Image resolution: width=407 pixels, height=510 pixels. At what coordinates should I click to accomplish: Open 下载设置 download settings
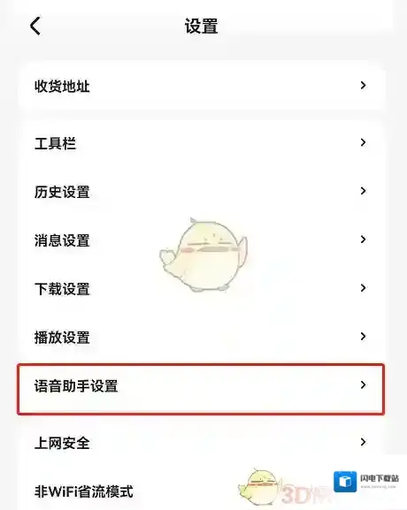pyautogui.click(x=201, y=288)
